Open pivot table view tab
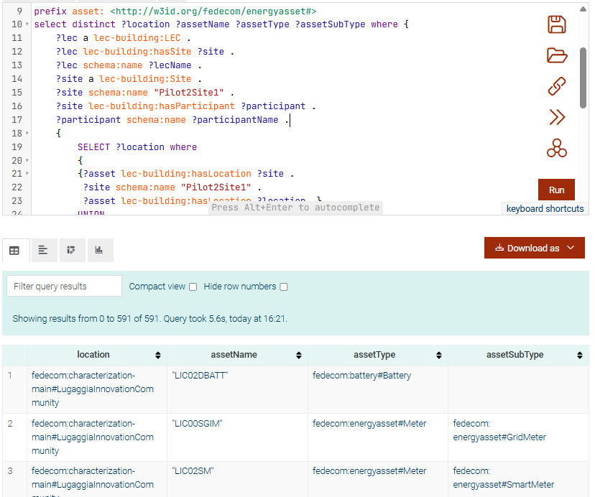This screenshot has width=595, height=497. point(71,250)
